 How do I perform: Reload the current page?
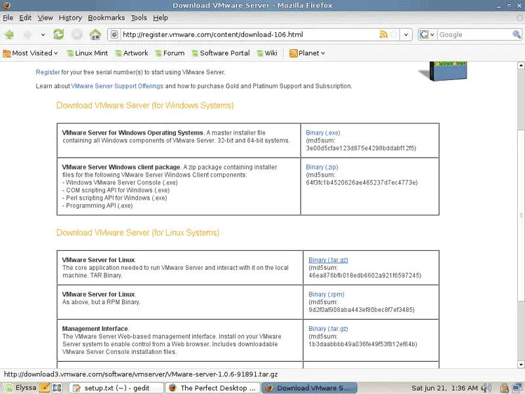59,34
